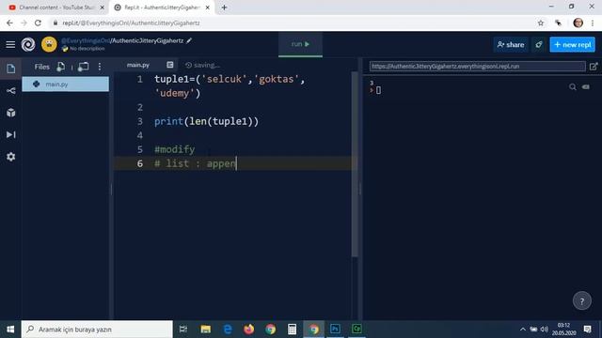Click the browser address bar
The height and width of the screenshot is (338, 602).
pyautogui.click(x=292, y=23)
